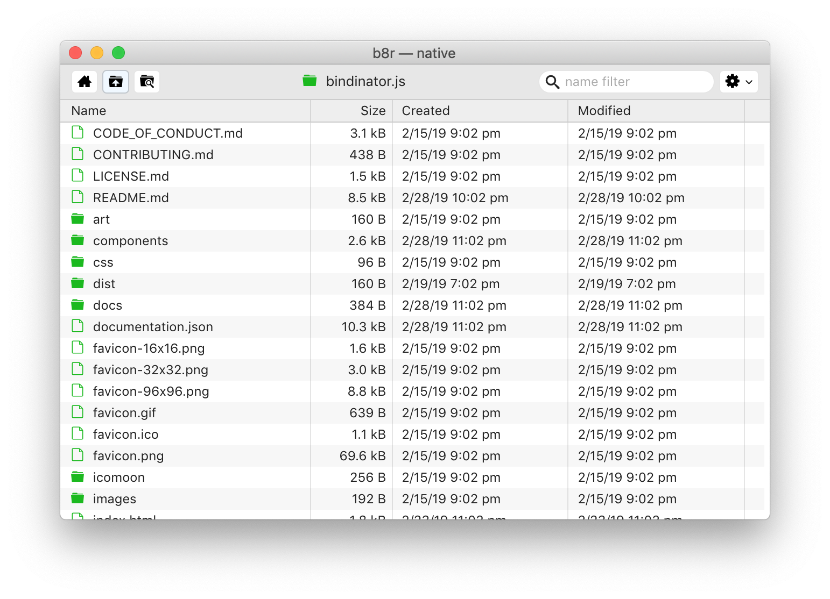This screenshot has height=599, width=830.
Task: Go to home folder icon
Action: click(x=85, y=82)
